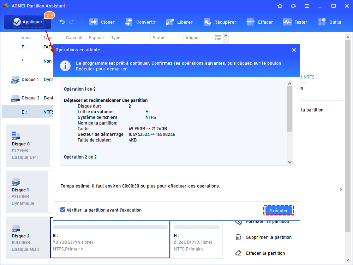Screen dimensions: 353x265
Task: Click the Capacité column header
Action: coord(75,38)
